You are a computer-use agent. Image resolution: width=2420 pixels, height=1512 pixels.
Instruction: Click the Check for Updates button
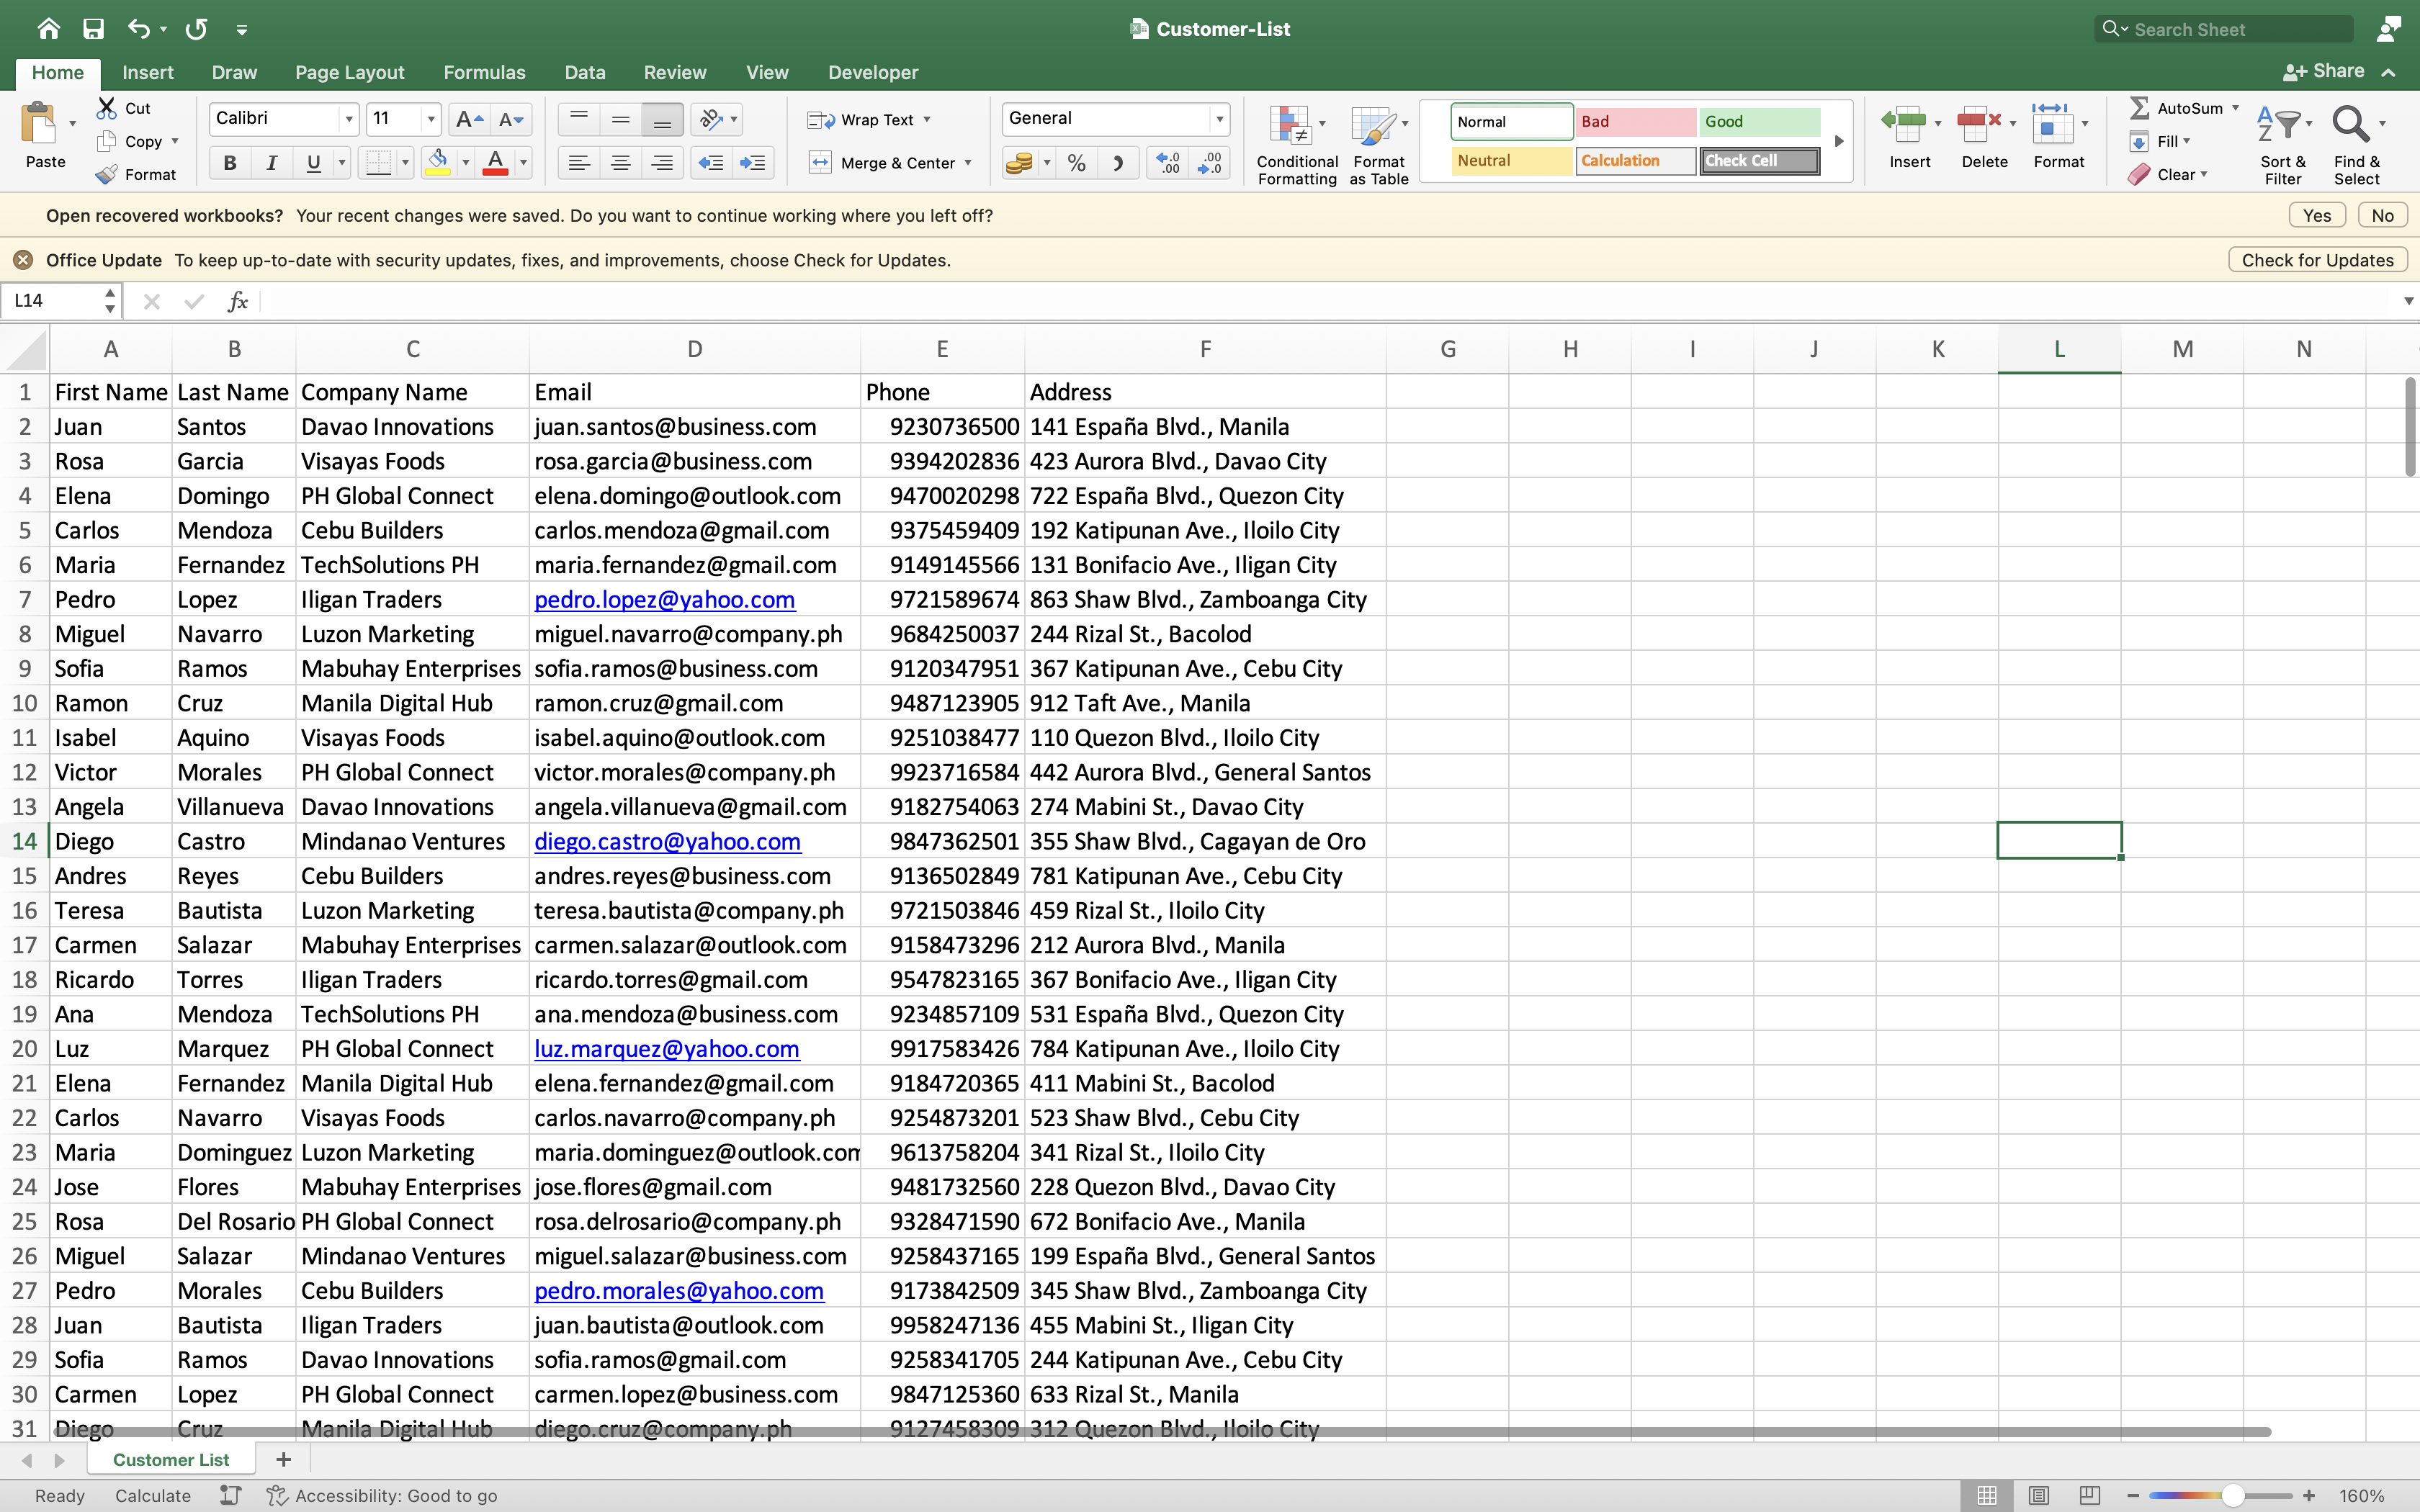point(2316,260)
